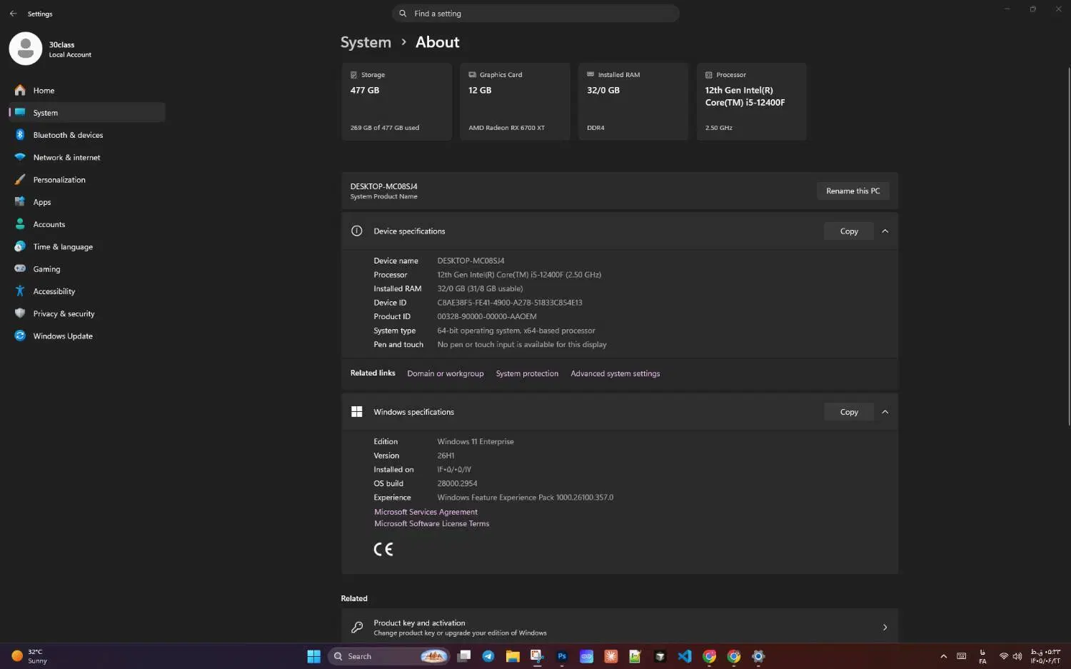This screenshot has width=1071, height=669.
Task: Navigate to Windows Update
Action: click(87, 336)
